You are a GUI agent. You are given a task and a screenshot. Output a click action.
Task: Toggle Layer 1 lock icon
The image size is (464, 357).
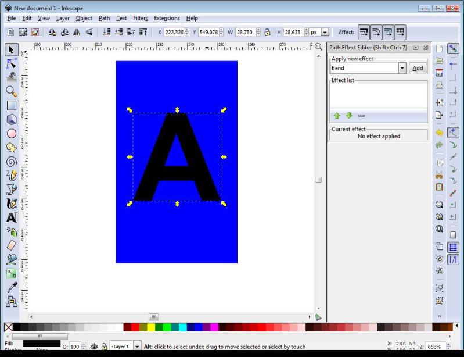click(104, 347)
